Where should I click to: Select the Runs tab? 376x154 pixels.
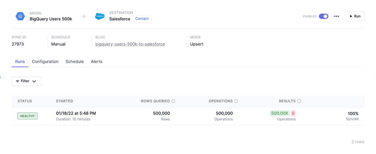[20, 61]
